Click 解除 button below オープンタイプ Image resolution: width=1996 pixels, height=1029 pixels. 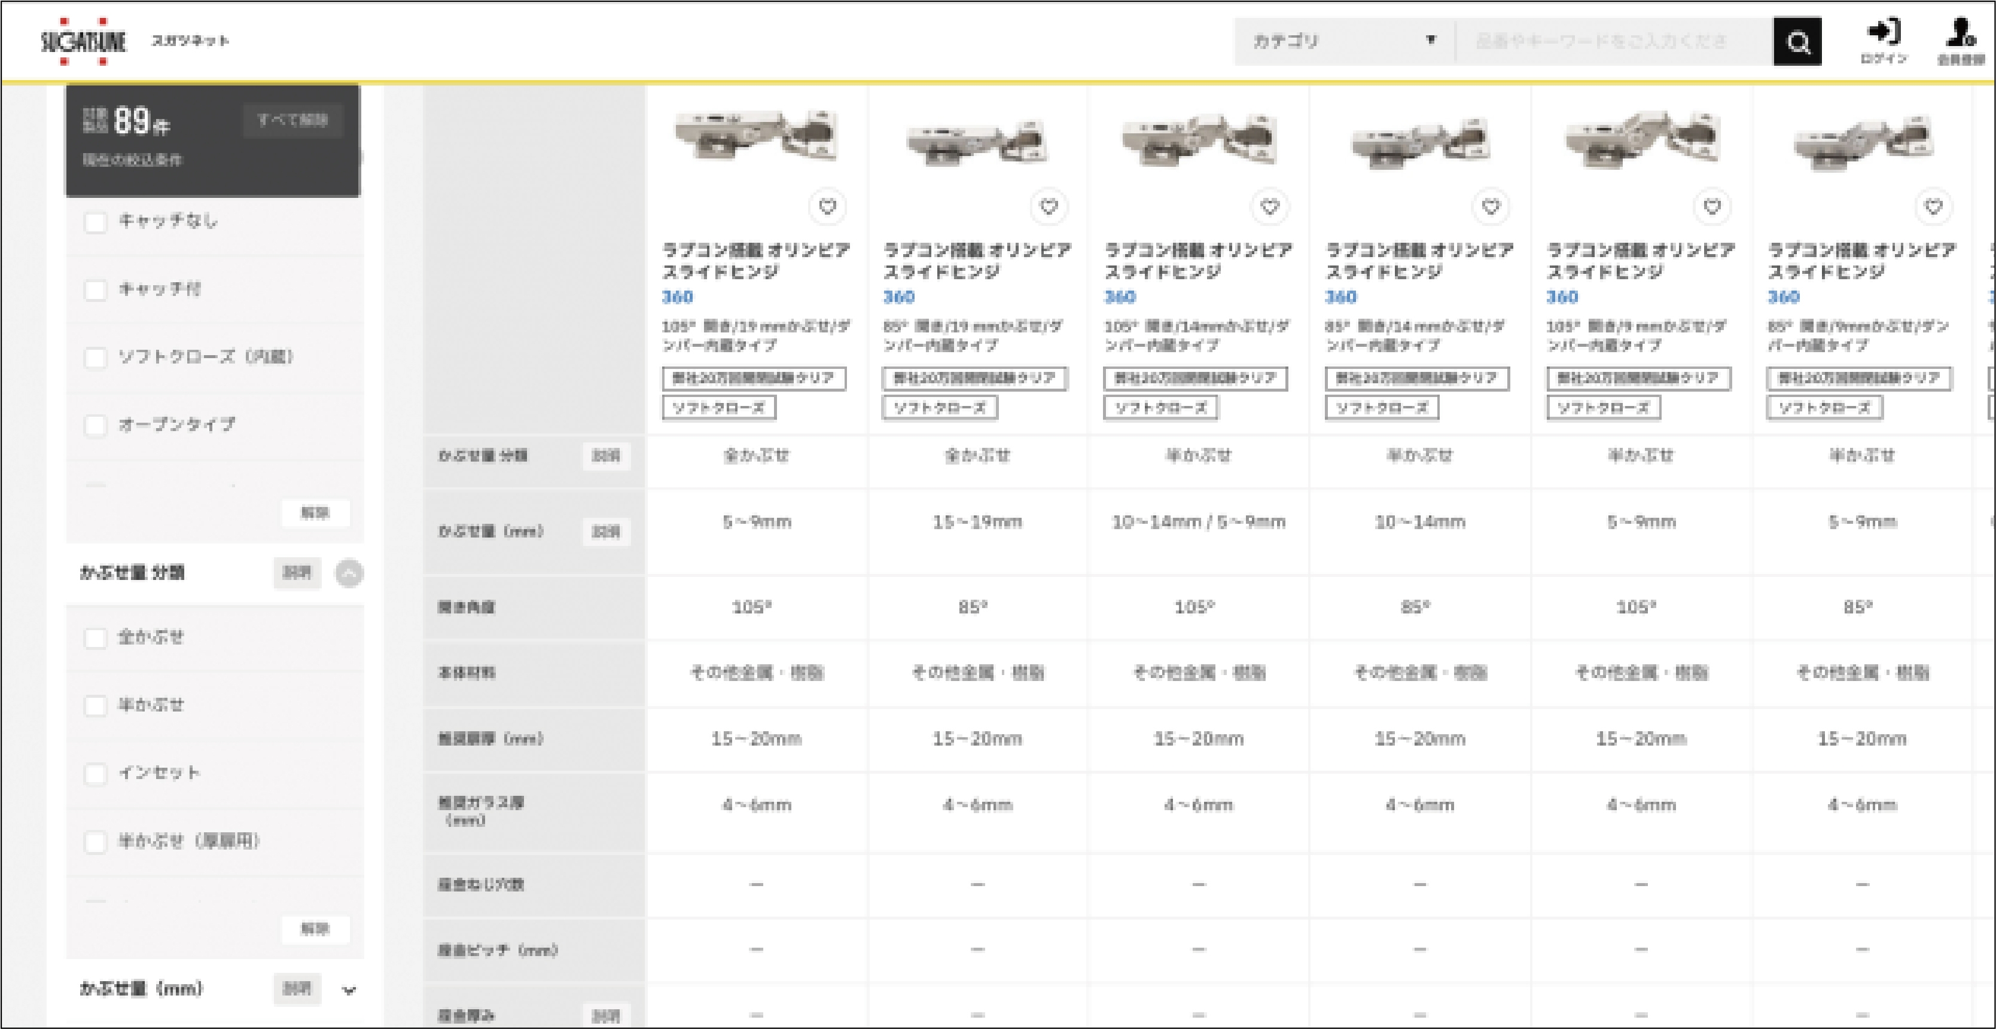click(315, 512)
